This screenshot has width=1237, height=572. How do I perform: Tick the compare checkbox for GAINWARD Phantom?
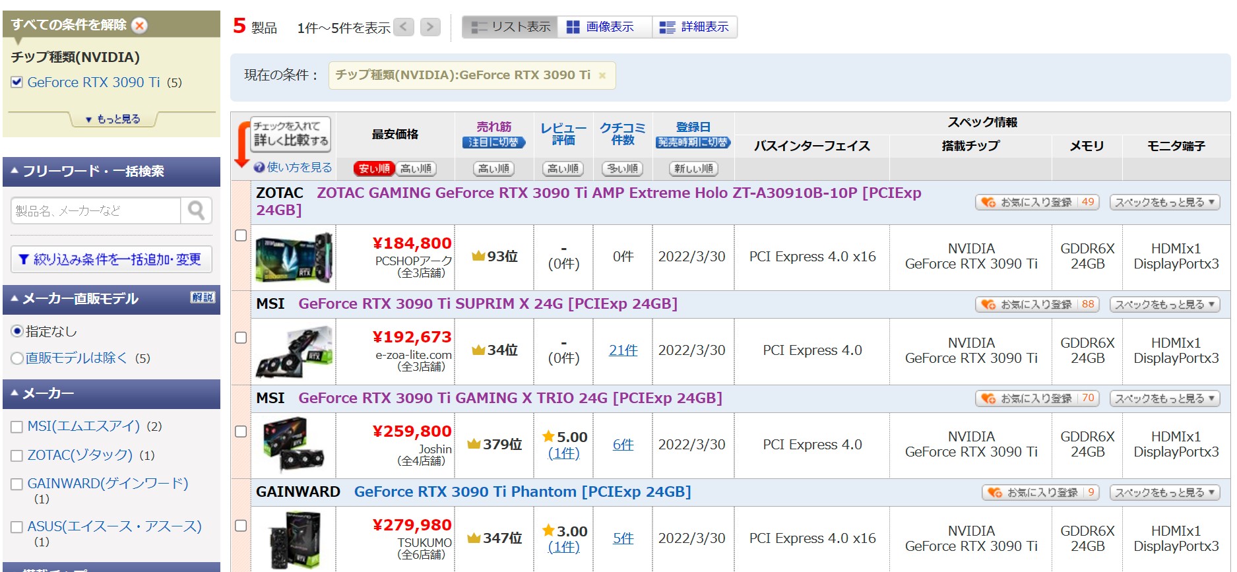coord(241,526)
